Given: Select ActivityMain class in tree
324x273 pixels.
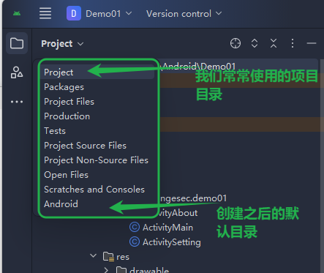Looking at the screenshot, I should click(x=162, y=228).
